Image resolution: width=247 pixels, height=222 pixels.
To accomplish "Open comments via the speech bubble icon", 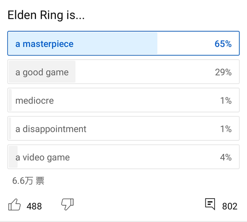I will (210, 204).
